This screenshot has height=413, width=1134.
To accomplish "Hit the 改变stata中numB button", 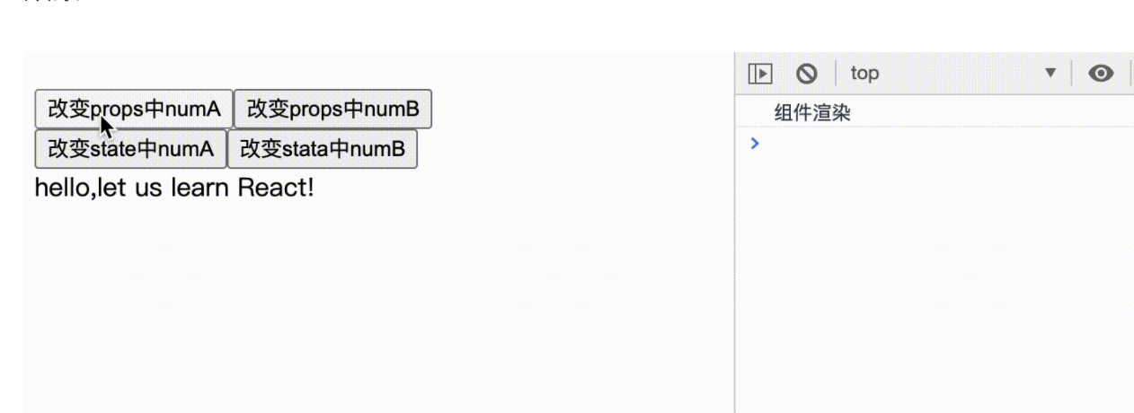I will [x=322, y=149].
